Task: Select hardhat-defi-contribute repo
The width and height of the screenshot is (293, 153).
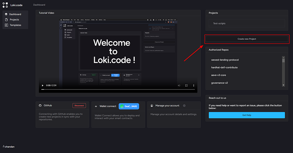Action: tap(224, 67)
